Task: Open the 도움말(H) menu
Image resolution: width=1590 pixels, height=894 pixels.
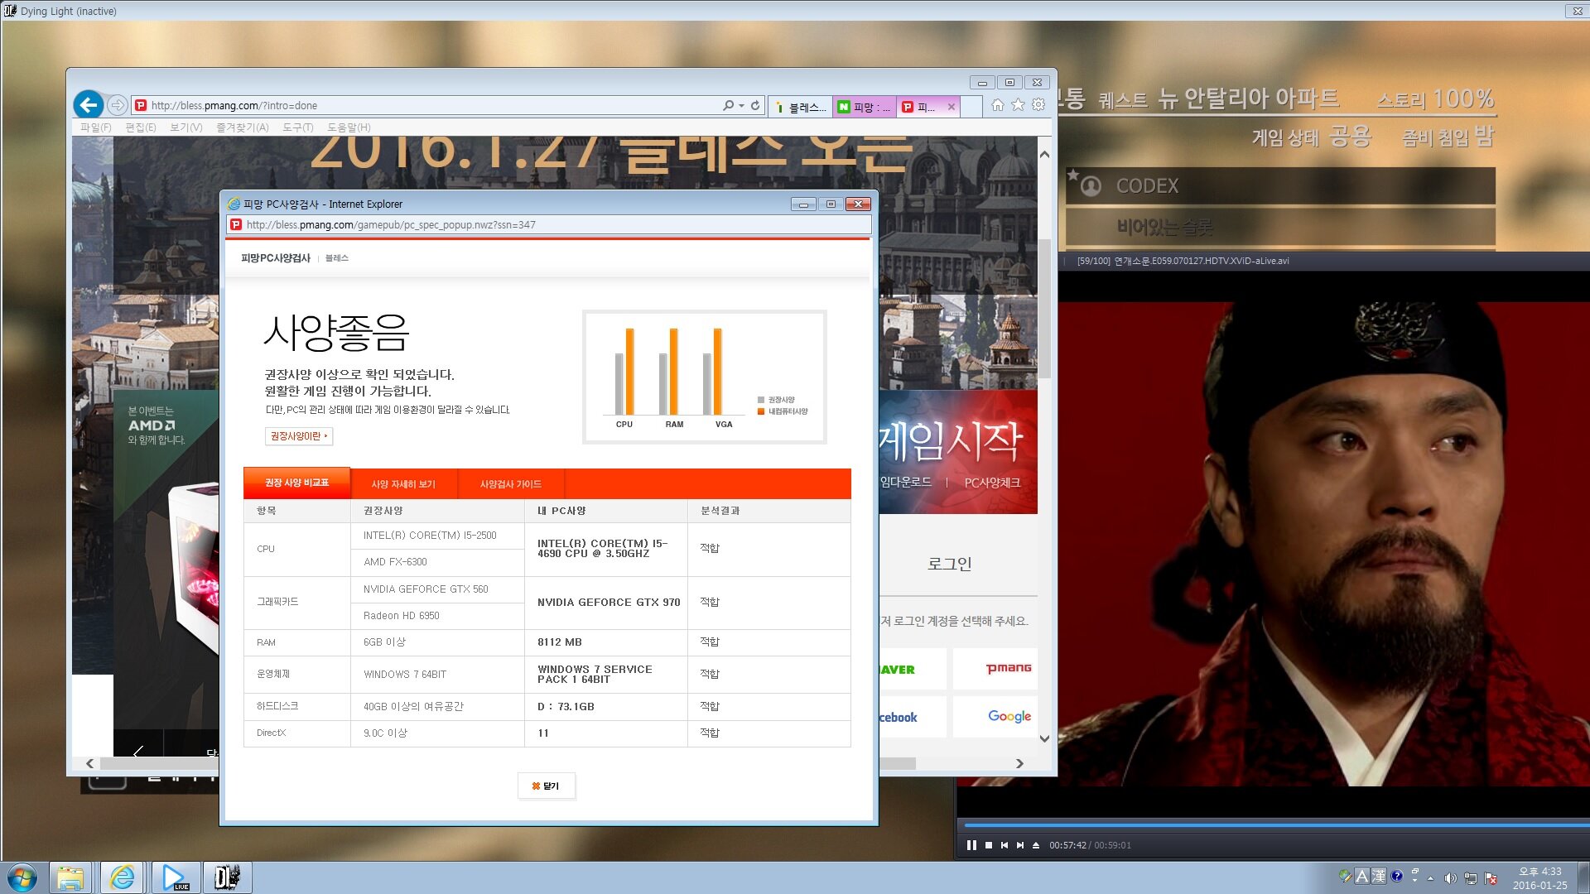Action: pos(349,127)
